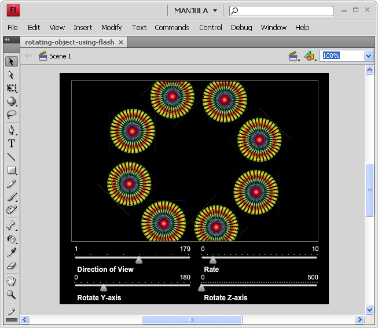Select the Subselection tool
Image resolution: width=378 pixels, height=328 pixels.
(11, 75)
